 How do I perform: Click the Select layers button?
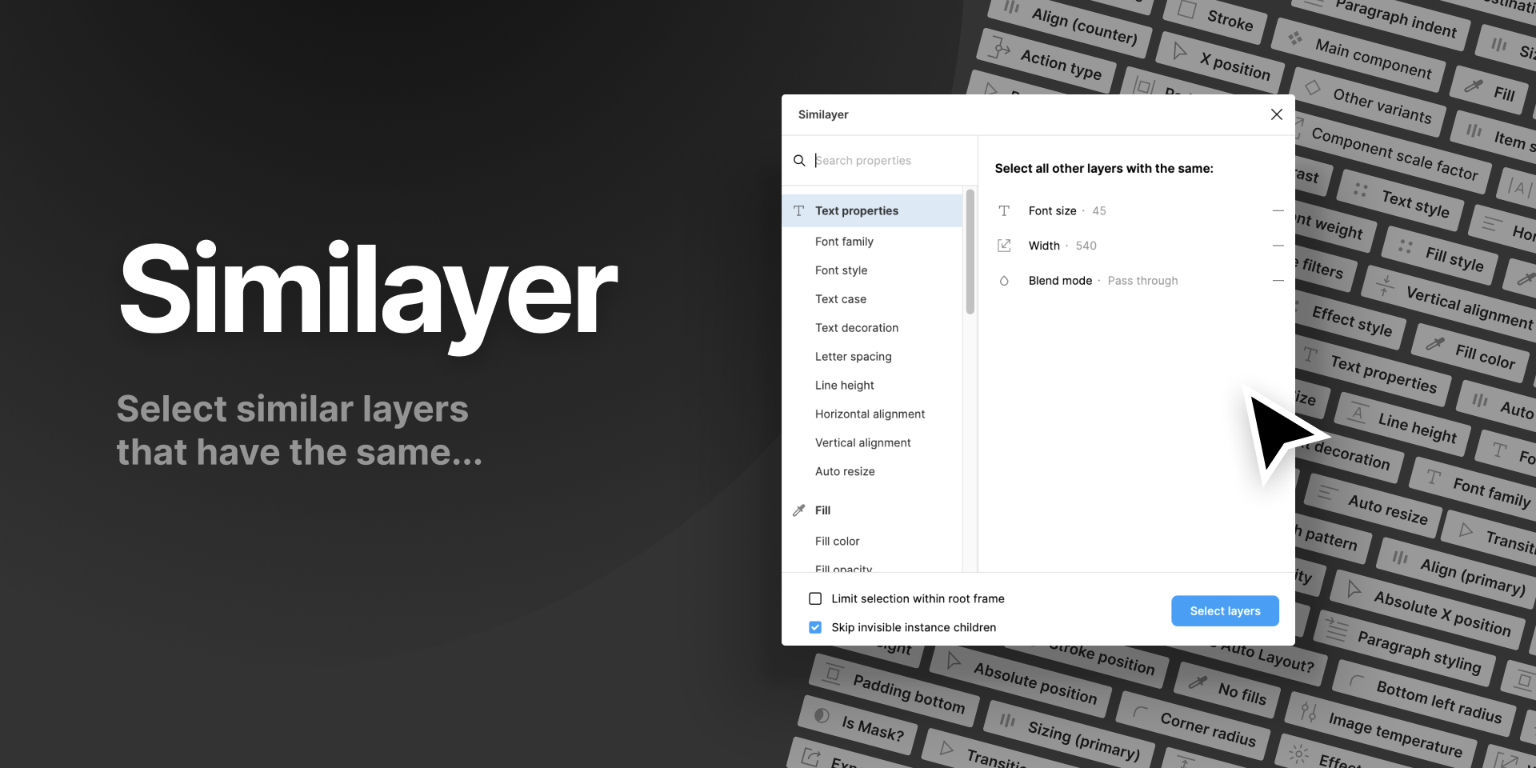(x=1225, y=611)
